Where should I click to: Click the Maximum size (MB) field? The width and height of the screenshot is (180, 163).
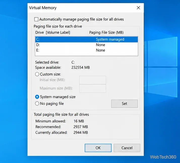click(93, 88)
